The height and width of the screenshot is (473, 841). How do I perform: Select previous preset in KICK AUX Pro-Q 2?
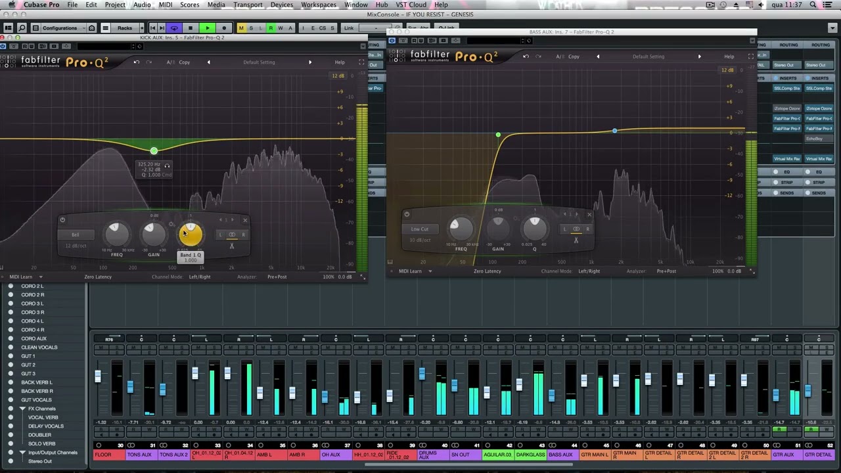(209, 62)
